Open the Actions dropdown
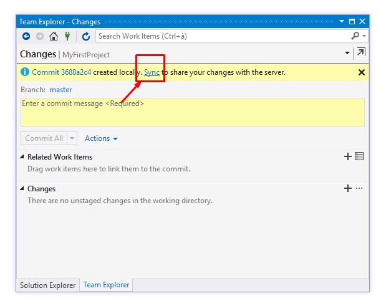Viewport: 381px width, 301px height. point(101,138)
